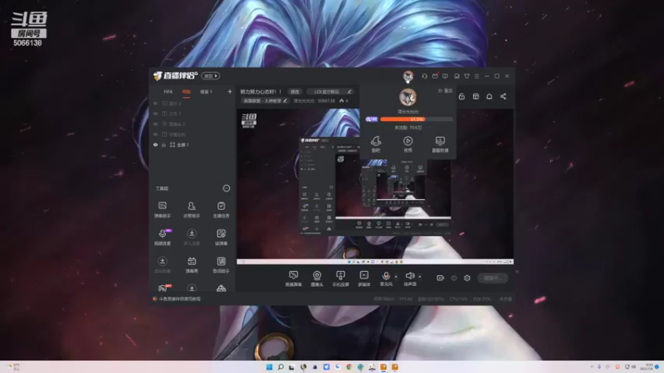Open the hamburger menu in title bar
Viewport: 664px width, 373px height.
(x=476, y=76)
